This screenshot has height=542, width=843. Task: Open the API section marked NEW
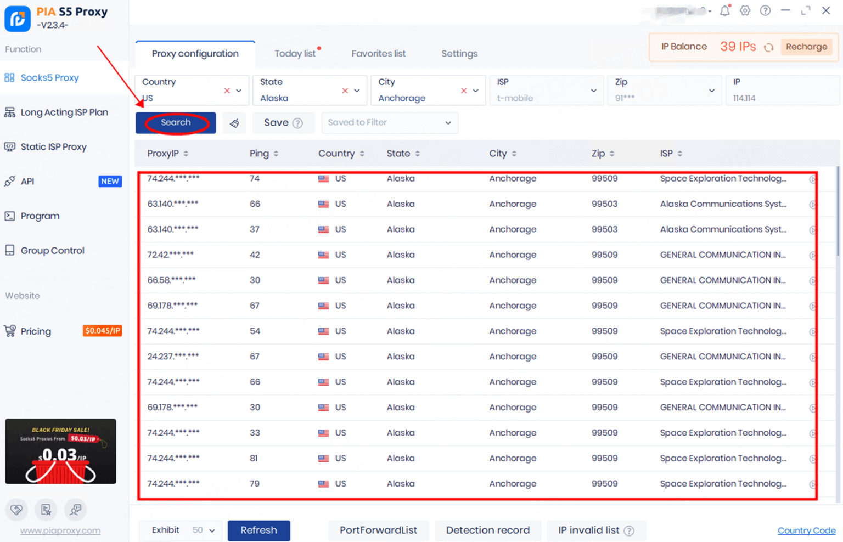[x=27, y=181]
